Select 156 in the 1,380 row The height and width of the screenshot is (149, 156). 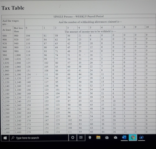click(x=47, y=132)
